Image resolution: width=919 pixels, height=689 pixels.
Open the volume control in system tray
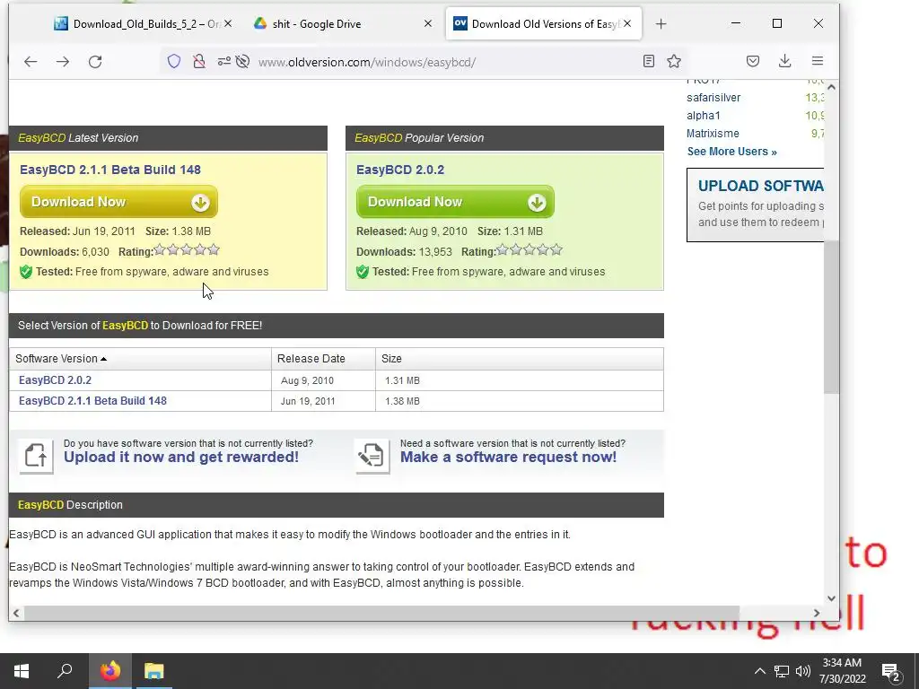coord(803,671)
